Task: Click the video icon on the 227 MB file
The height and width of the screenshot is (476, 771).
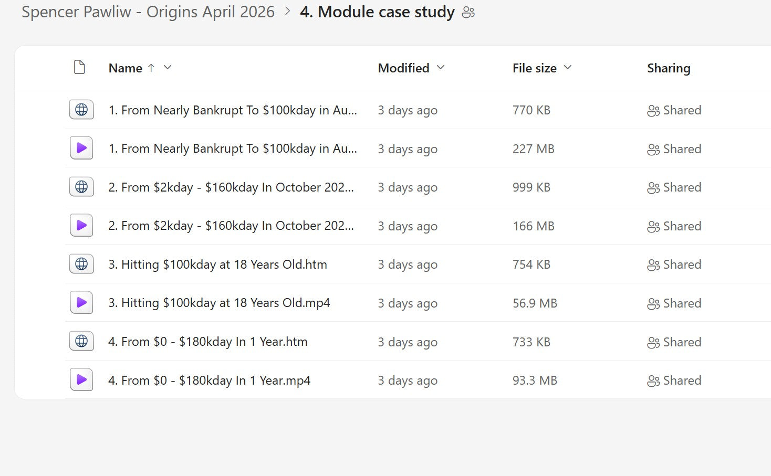Action: [81, 148]
